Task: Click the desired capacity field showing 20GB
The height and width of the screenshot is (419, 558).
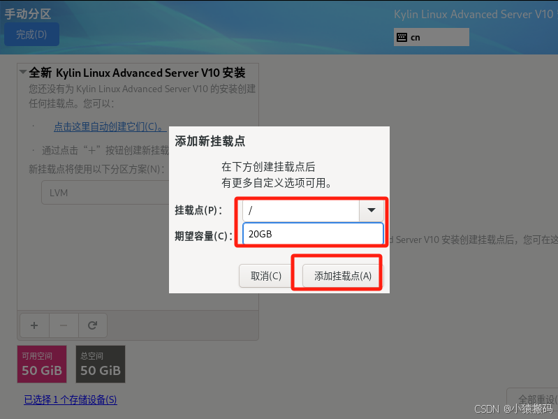Action: point(313,234)
